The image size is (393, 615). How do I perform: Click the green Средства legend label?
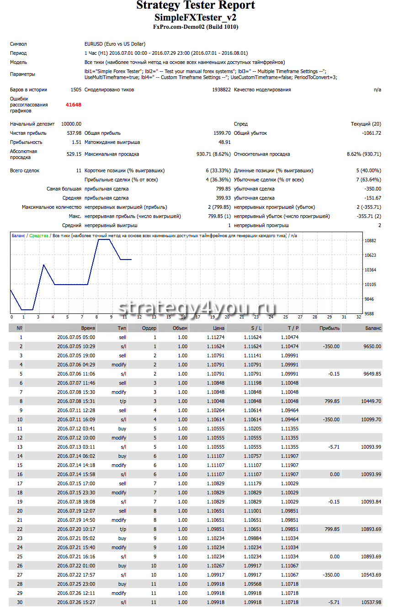click(39, 236)
